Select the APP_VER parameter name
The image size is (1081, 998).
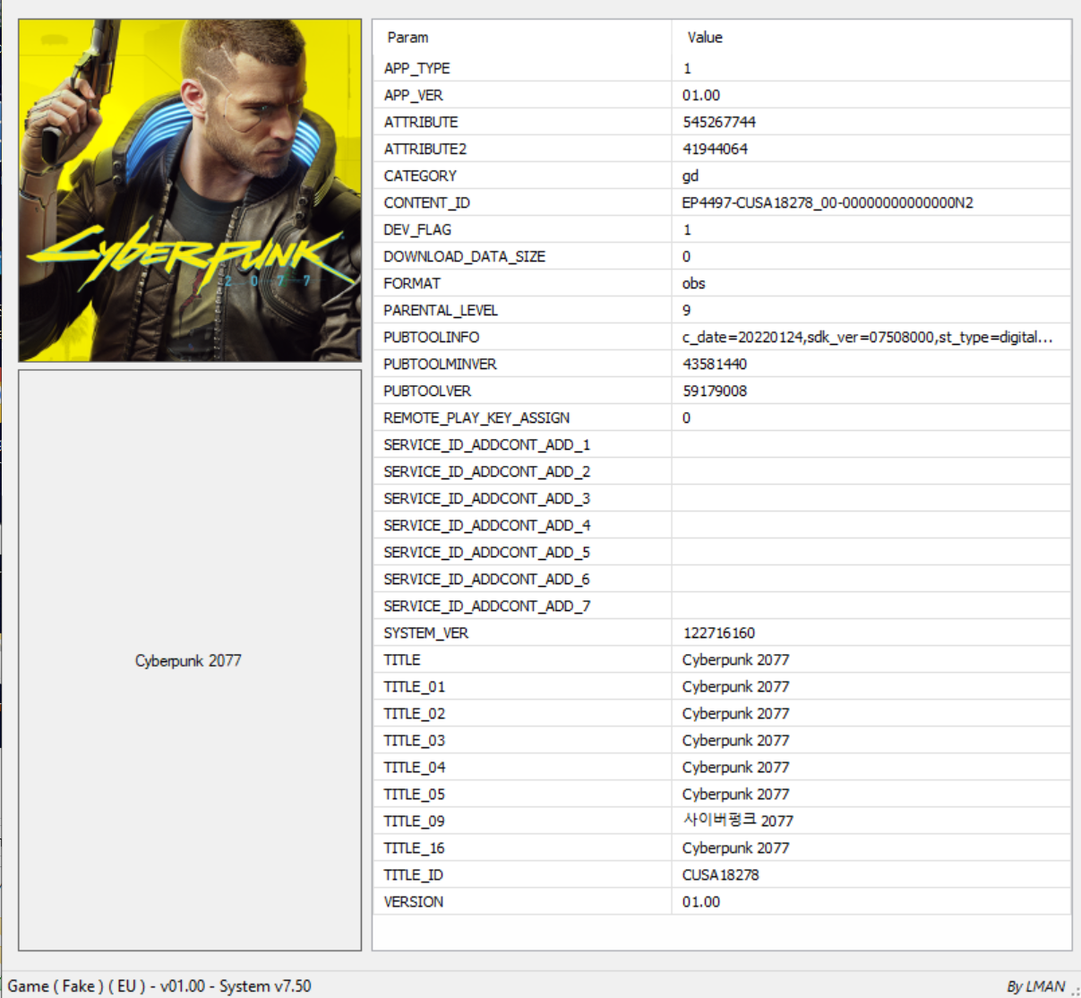point(413,95)
